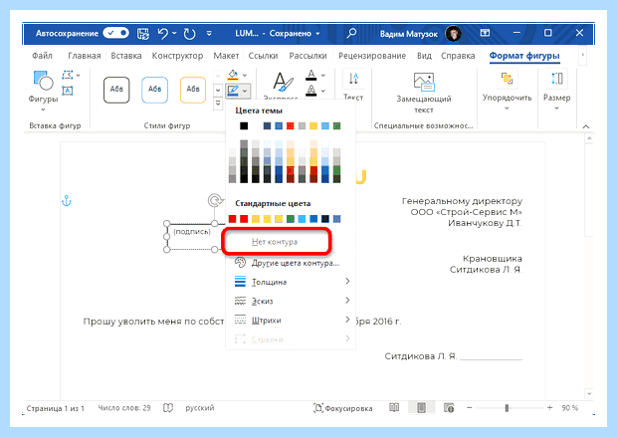Open the Толщина submenu

coord(291,282)
